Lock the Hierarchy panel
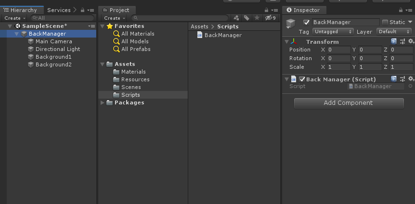This screenshot has width=415, height=204. click(83, 10)
